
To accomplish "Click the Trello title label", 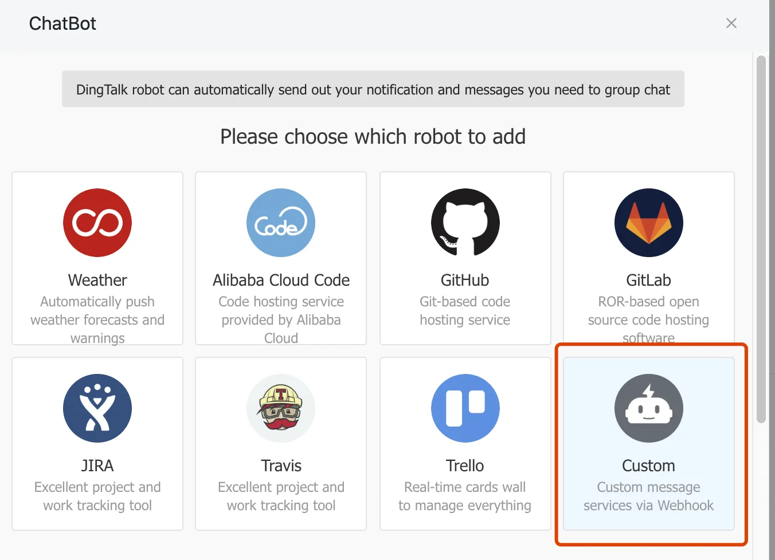I will pos(465,466).
